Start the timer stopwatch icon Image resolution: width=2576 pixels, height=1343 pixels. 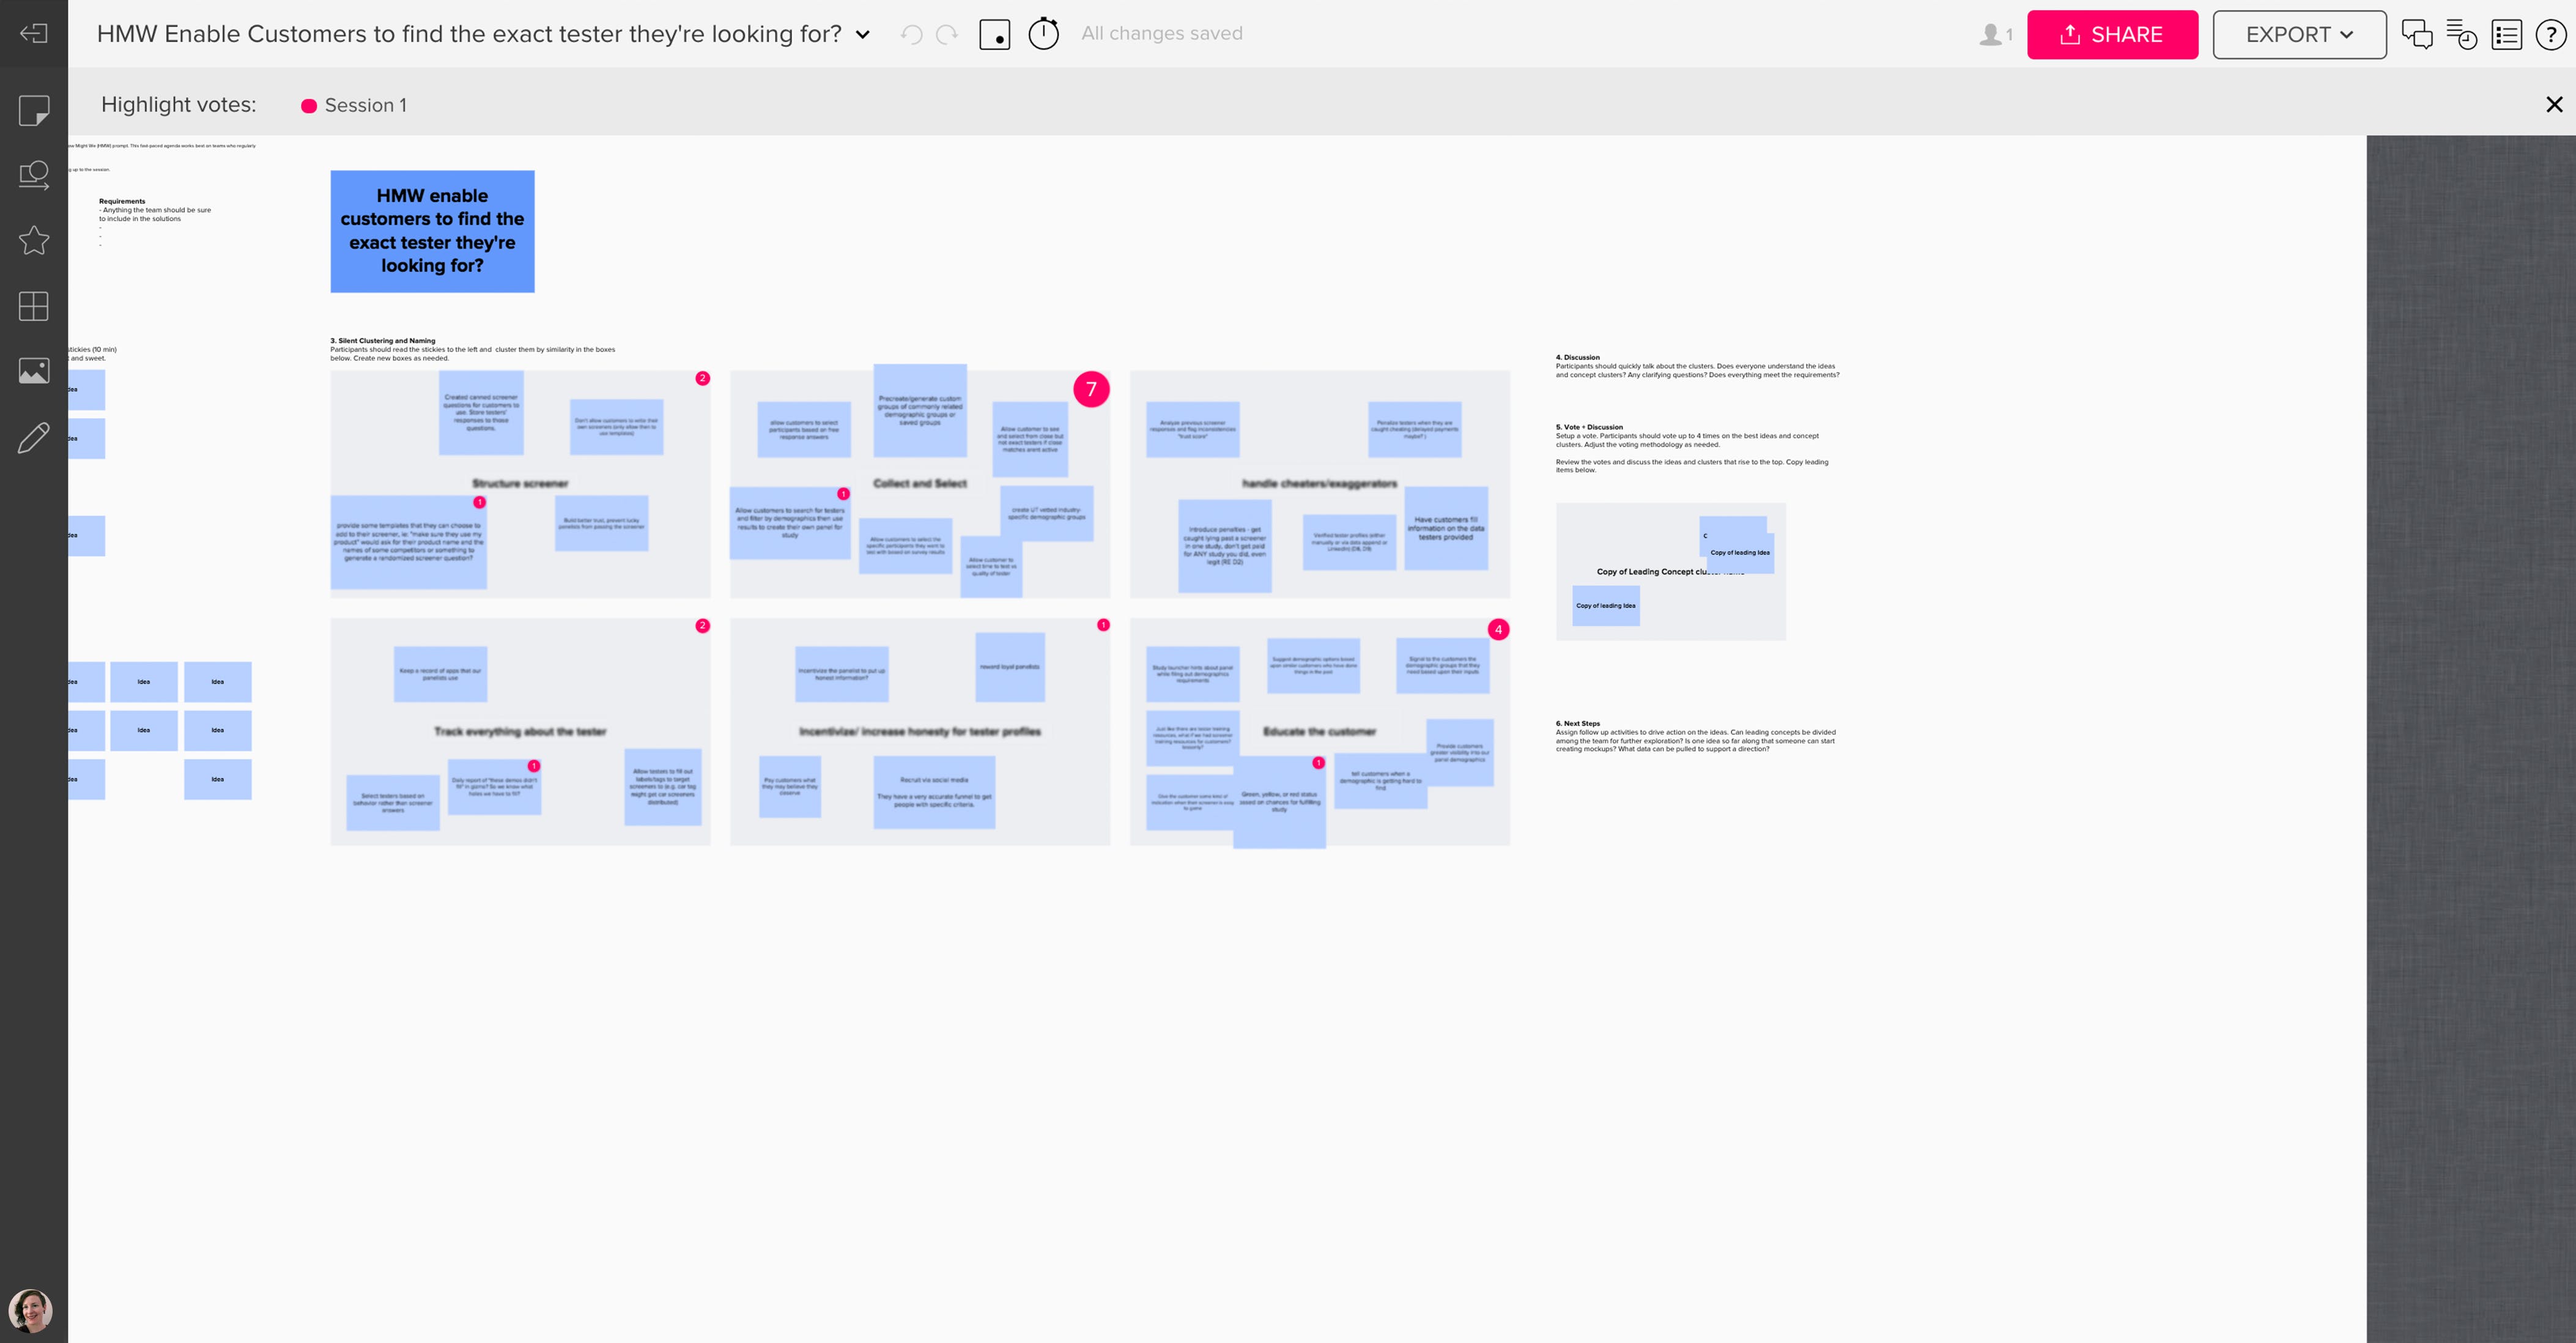(1043, 33)
